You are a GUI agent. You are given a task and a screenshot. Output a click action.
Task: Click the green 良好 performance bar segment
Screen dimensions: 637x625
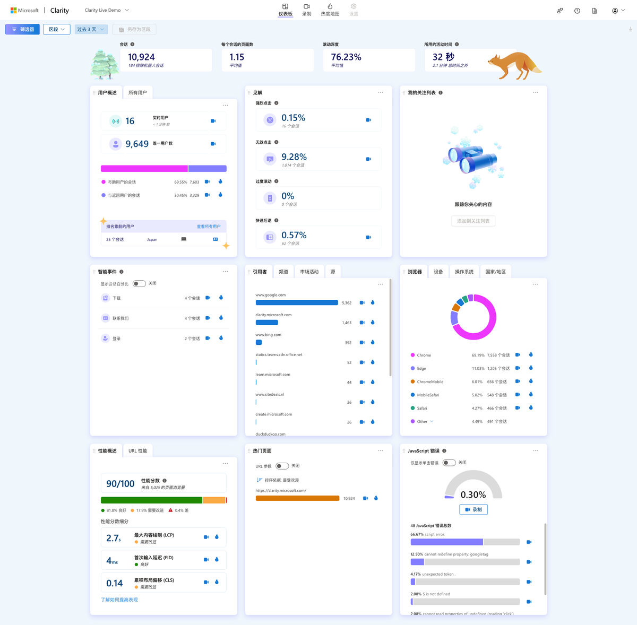151,500
